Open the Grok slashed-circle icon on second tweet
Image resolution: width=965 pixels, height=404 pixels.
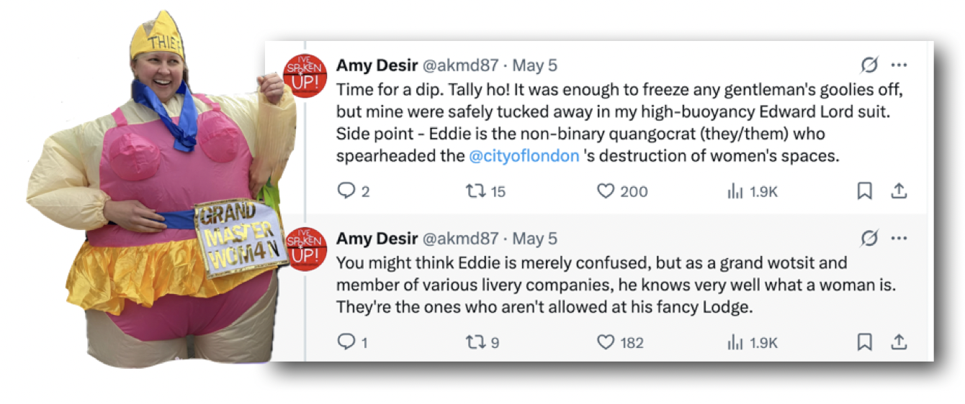coord(869,238)
